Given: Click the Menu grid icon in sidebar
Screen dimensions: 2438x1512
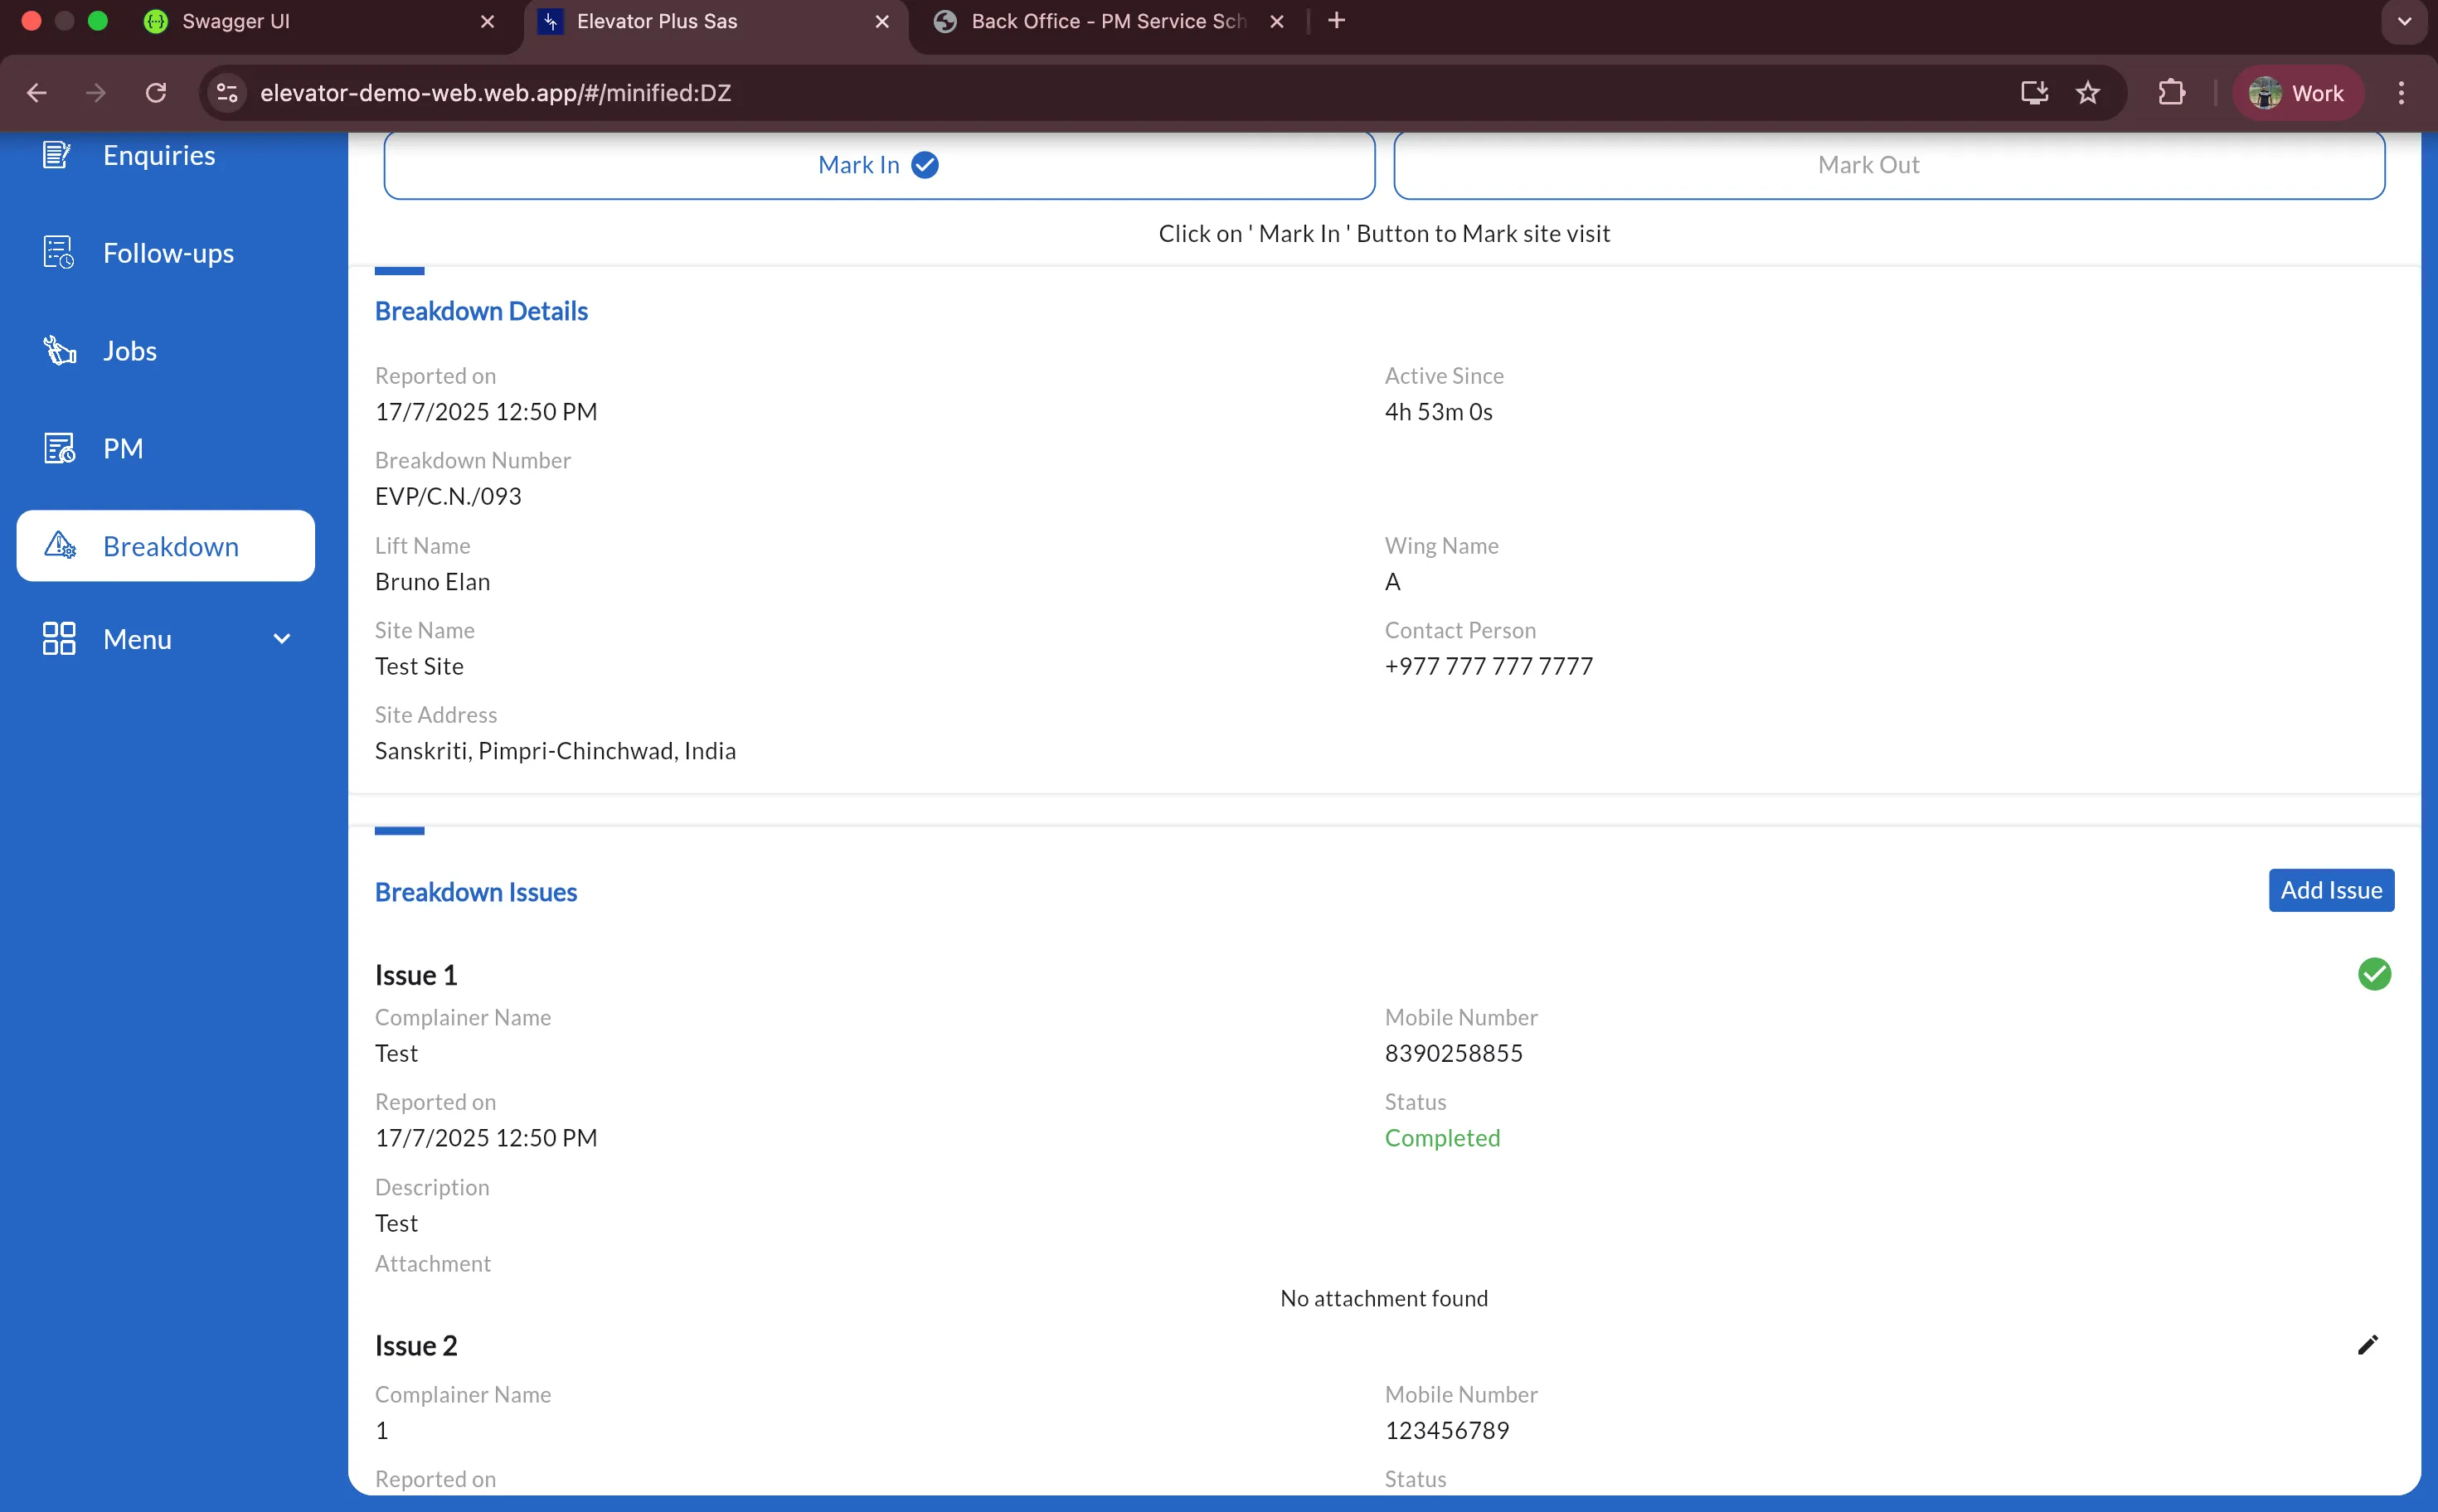Looking at the screenshot, I should [x=59, y=639].
